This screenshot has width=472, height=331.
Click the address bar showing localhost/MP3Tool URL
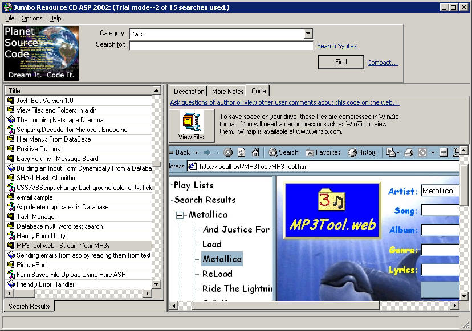point(323,167)
